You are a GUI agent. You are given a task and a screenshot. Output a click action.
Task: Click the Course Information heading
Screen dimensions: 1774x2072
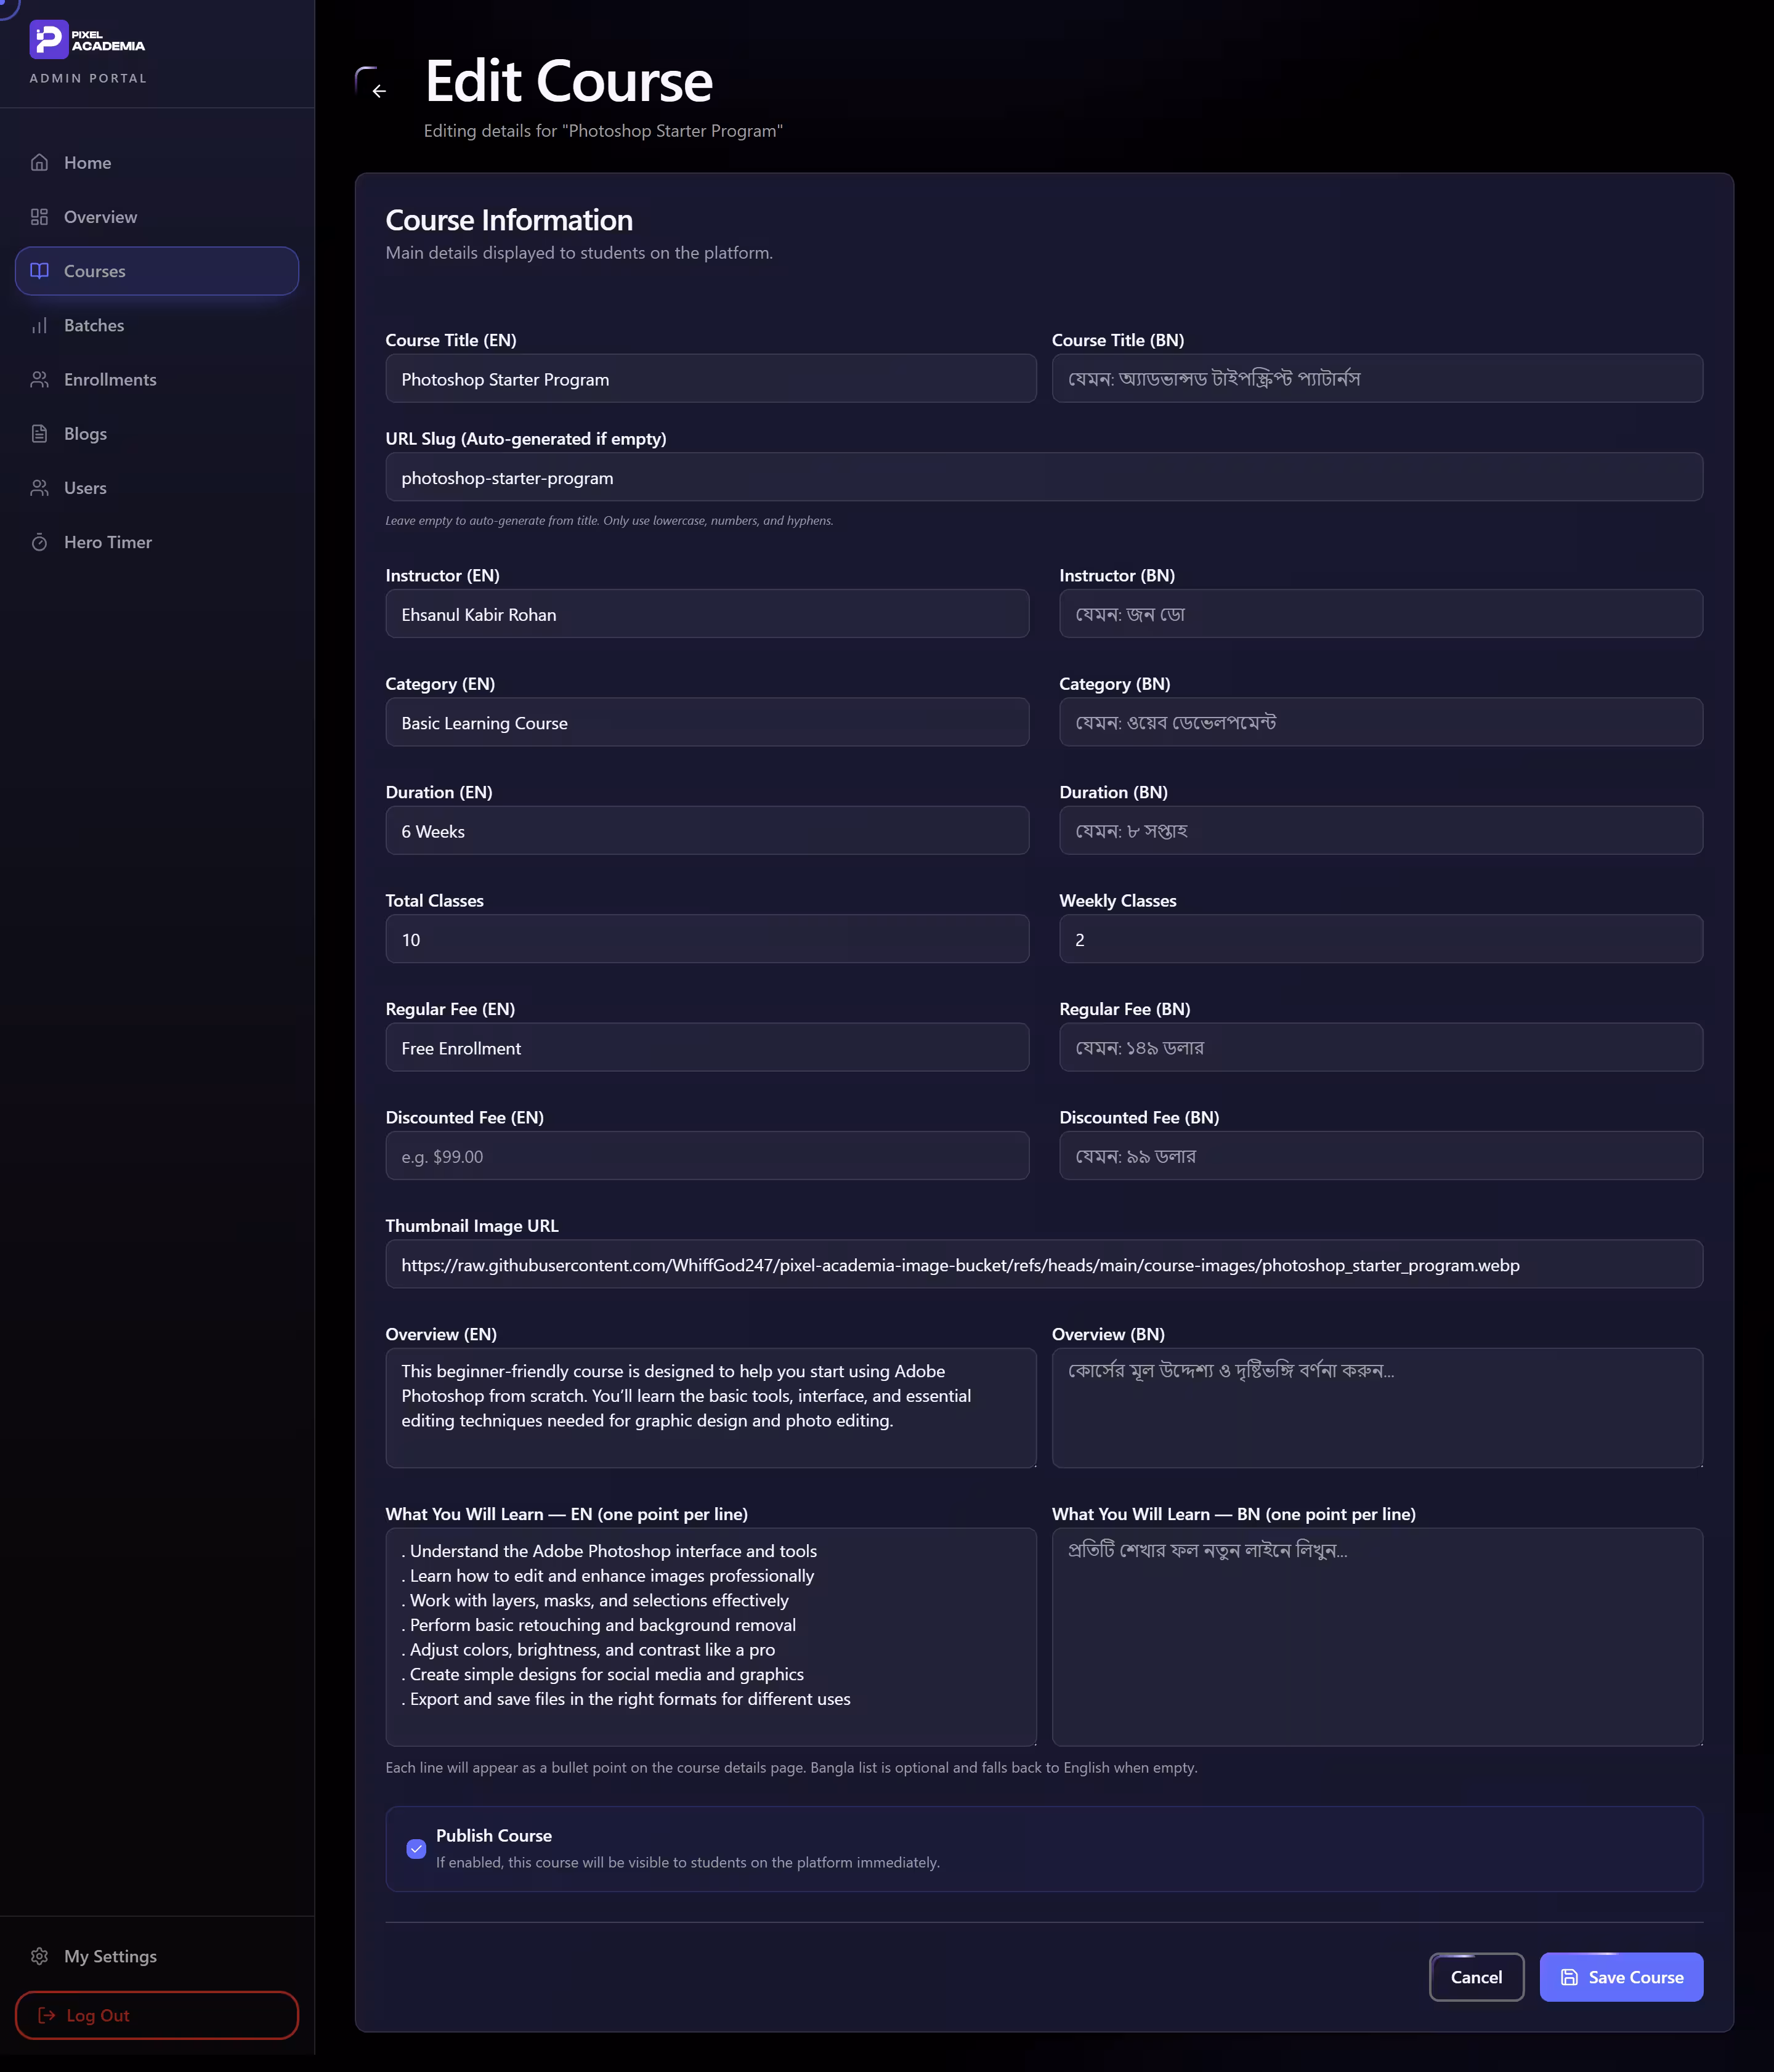509,220
